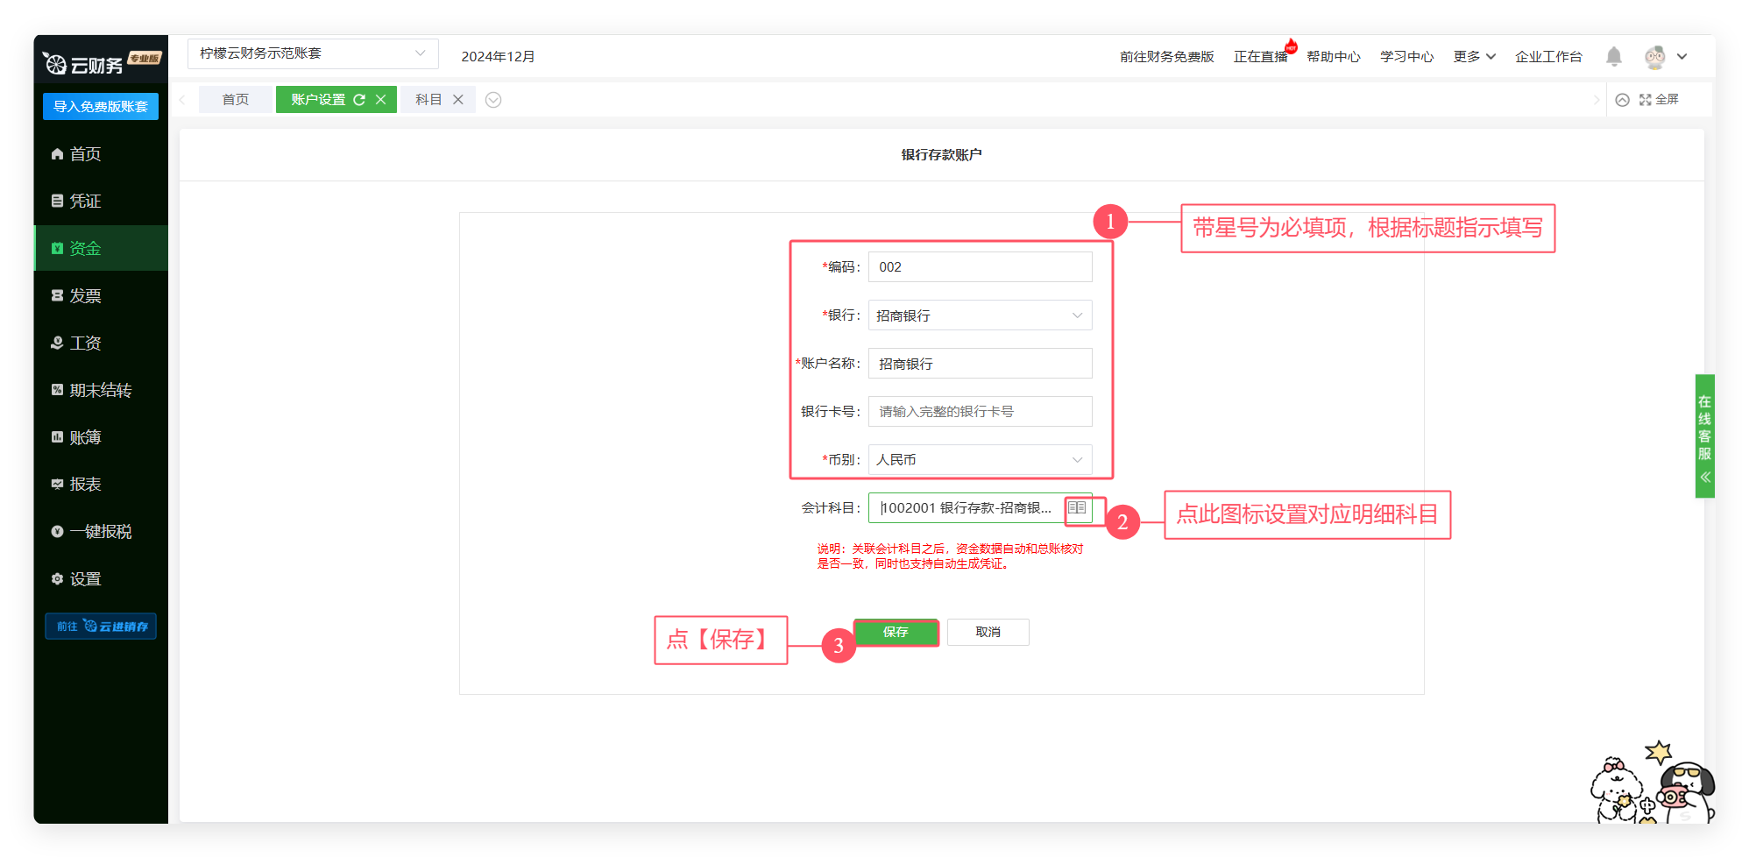
Task: Close the 科目 tab
Action: tap(458, 100)
